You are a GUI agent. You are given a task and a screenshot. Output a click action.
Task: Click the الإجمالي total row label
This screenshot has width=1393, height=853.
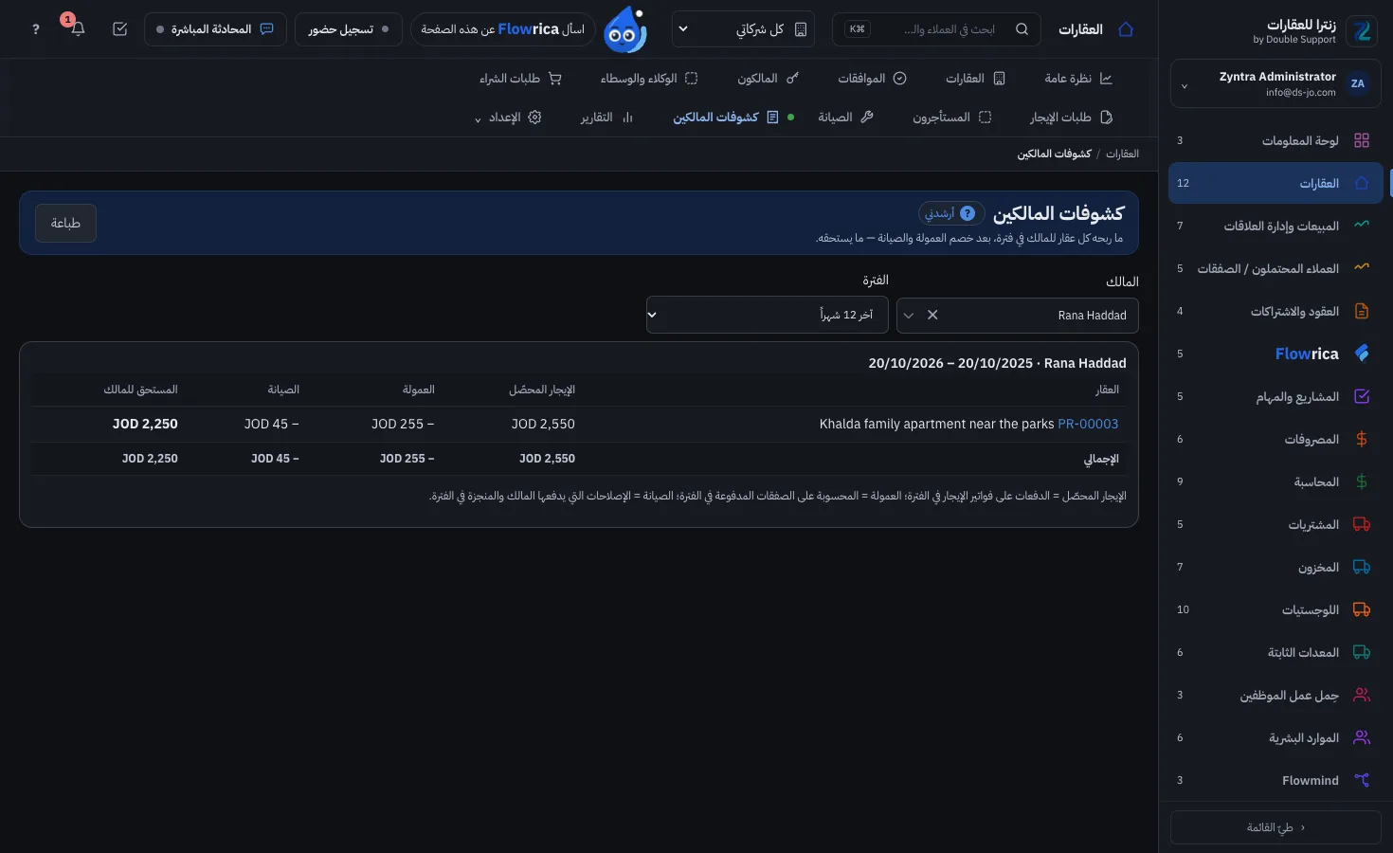(x=1101, y=459)
